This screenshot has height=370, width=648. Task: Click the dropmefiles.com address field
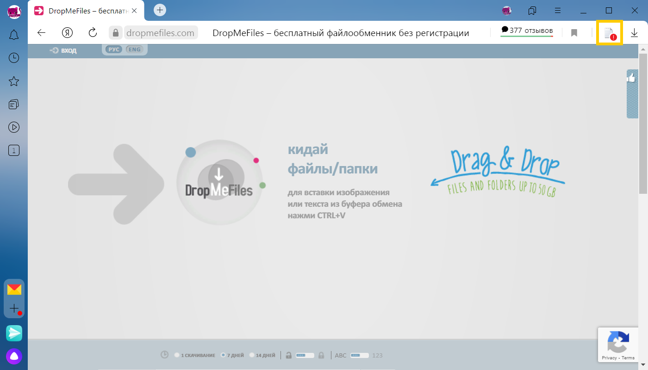click(160, 33)
